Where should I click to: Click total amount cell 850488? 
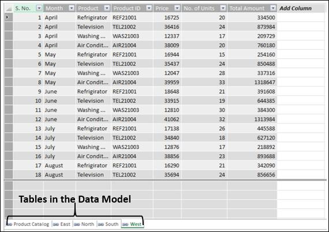click(252, 63)
